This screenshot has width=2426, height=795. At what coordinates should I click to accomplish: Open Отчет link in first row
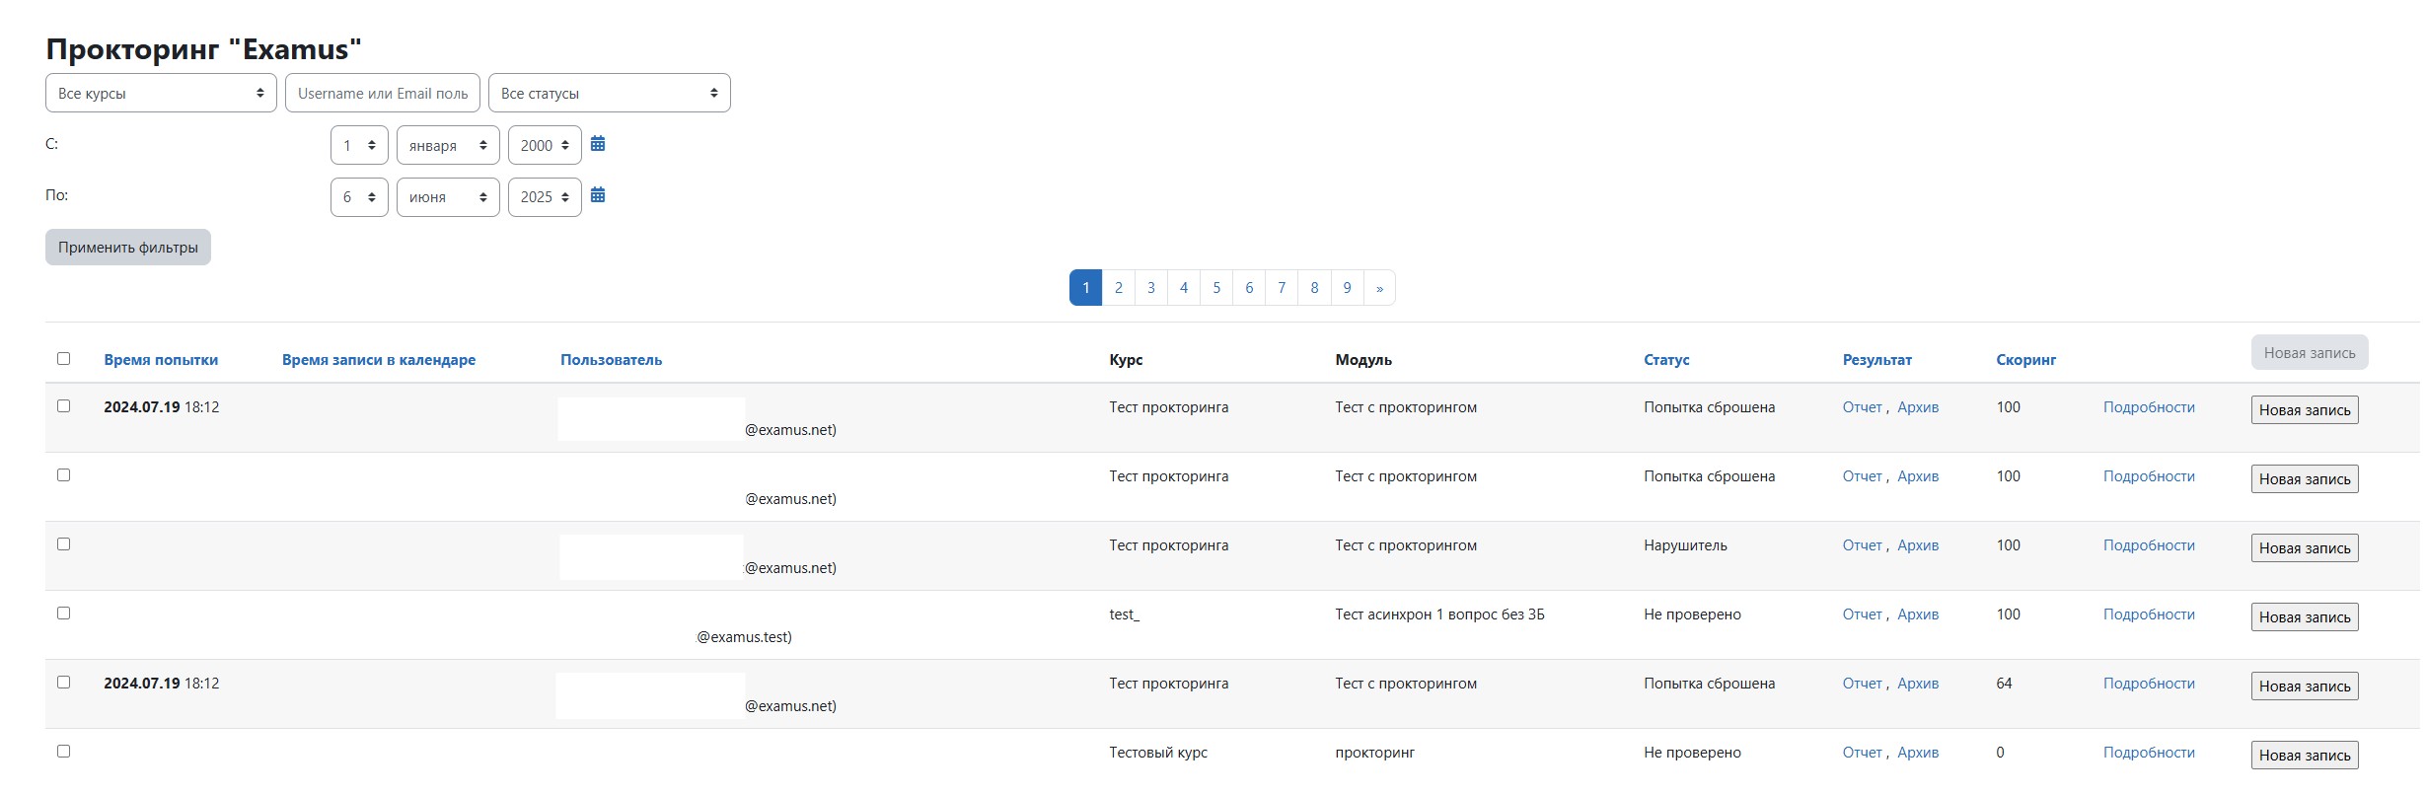[1863, 407]
